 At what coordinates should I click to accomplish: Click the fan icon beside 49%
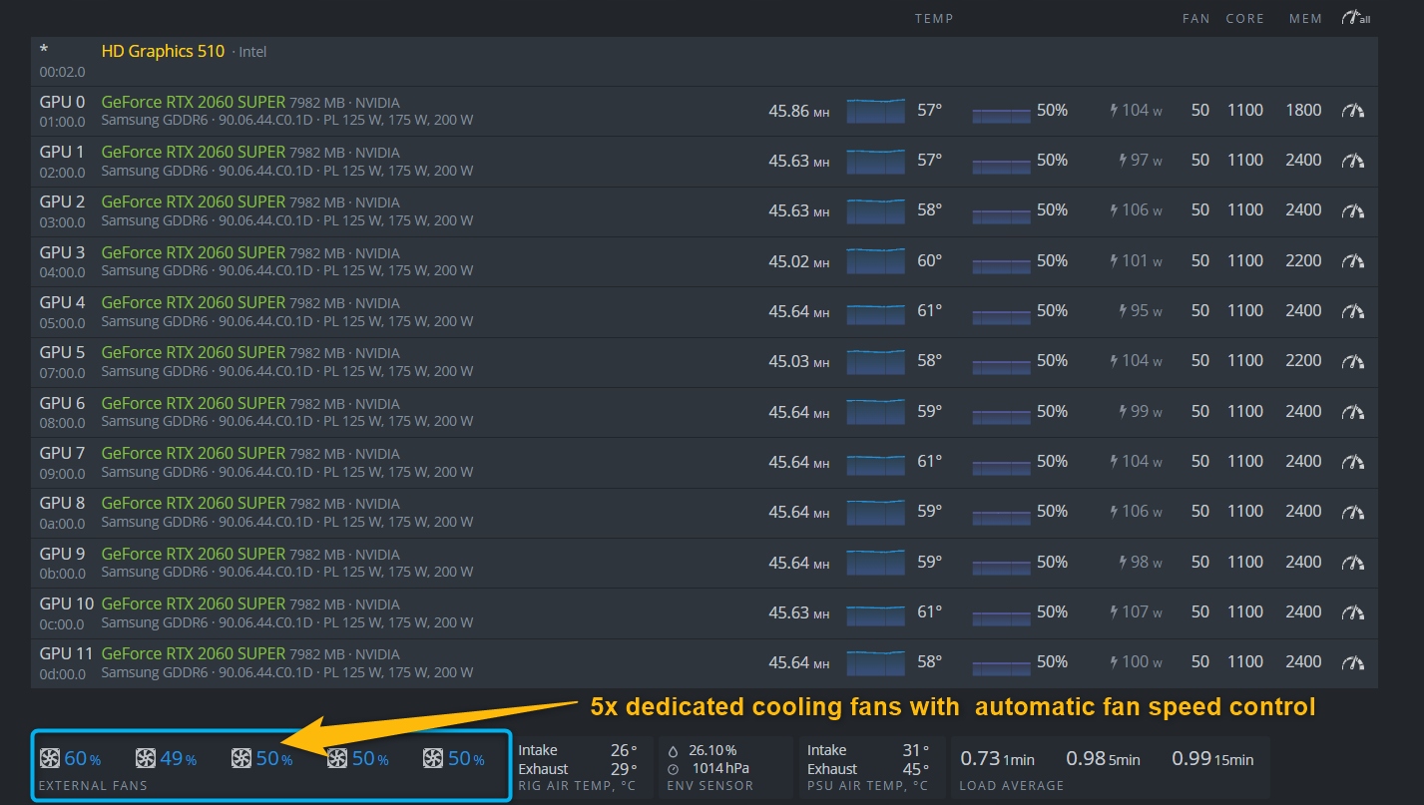[146, 759]
